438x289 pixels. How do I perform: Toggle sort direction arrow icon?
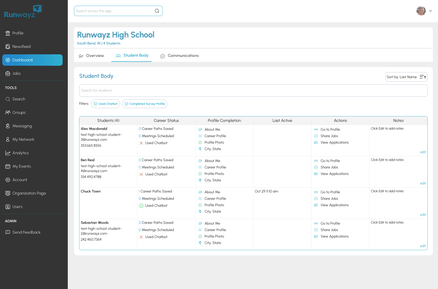pos(423,77)
